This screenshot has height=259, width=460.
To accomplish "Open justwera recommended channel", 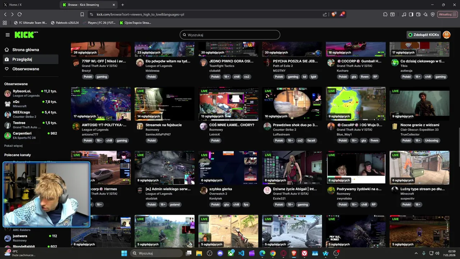I will [31, 238].
